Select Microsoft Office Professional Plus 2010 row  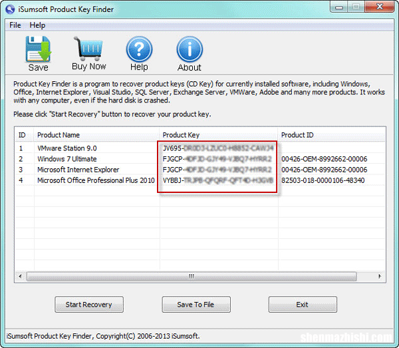click(x=199, y=180)
